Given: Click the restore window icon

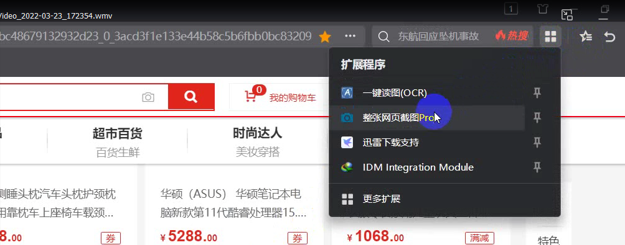Looking at the screenshot, I should coord(605,9).
